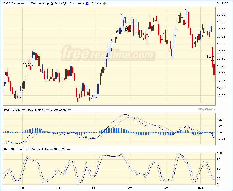Click the 17.75 price axis label
This screenshot has height=191, width=233.
[x=221, y=81]
